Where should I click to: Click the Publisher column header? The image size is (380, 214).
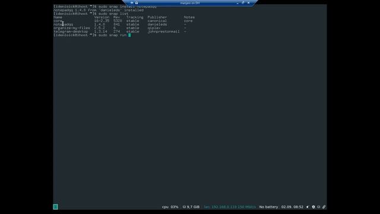click(157, 17)
